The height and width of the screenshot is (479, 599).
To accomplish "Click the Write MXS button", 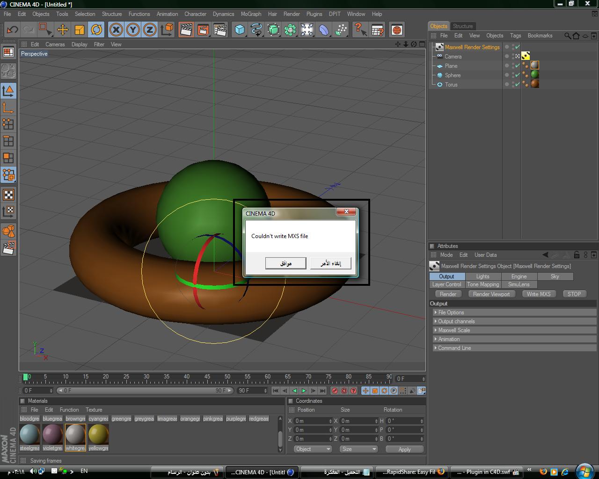I will [x=539, y=294].
